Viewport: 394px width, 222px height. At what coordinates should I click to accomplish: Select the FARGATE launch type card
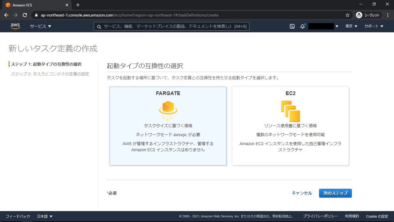(168, 126)
